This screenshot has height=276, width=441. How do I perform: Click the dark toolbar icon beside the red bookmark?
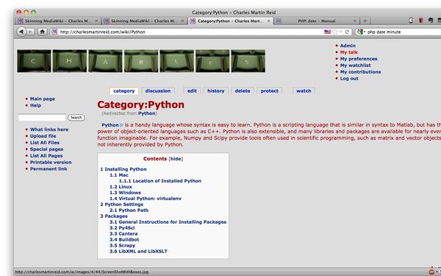pos(430,21)
